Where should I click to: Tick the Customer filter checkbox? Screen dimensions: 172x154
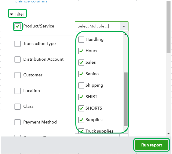tap(18, 75)
